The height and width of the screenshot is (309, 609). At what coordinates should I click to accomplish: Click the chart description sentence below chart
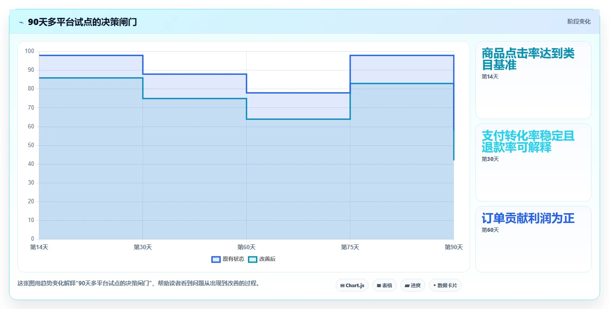[139, 283]
